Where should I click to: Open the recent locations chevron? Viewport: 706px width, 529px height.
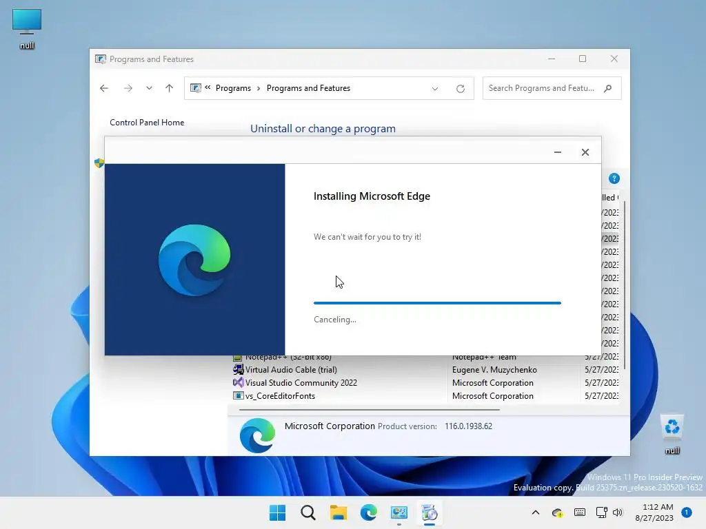[149, 88]
